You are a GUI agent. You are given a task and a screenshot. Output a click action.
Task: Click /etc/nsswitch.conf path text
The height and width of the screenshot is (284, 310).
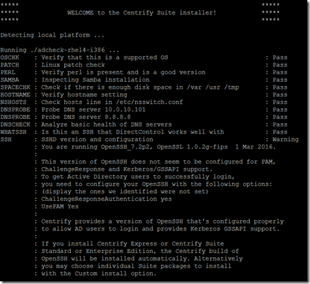pos(149,102)
